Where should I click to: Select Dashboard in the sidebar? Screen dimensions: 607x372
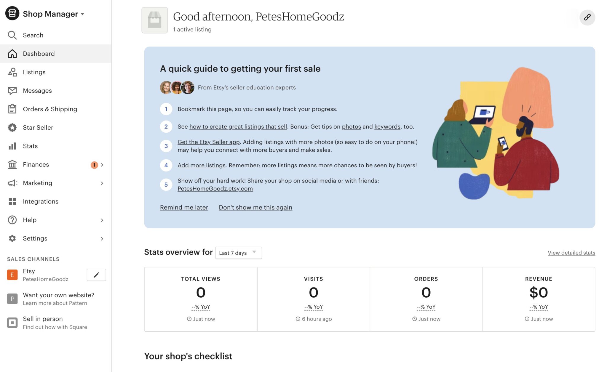[x=39, y=54]
